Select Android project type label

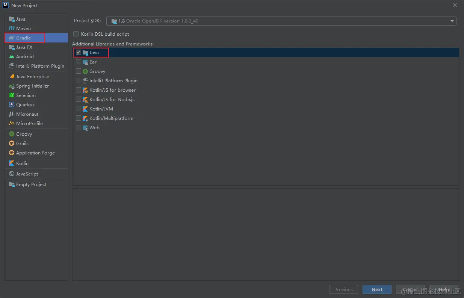click(25, 57)
